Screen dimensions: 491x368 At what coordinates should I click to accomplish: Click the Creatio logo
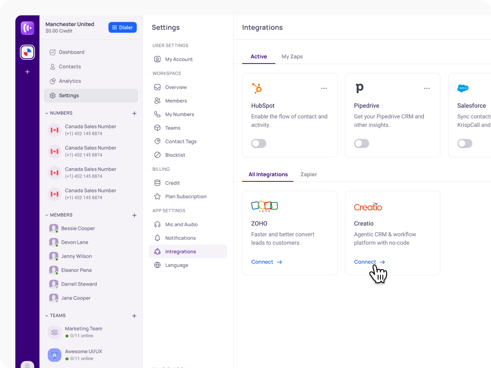(368, 207)
